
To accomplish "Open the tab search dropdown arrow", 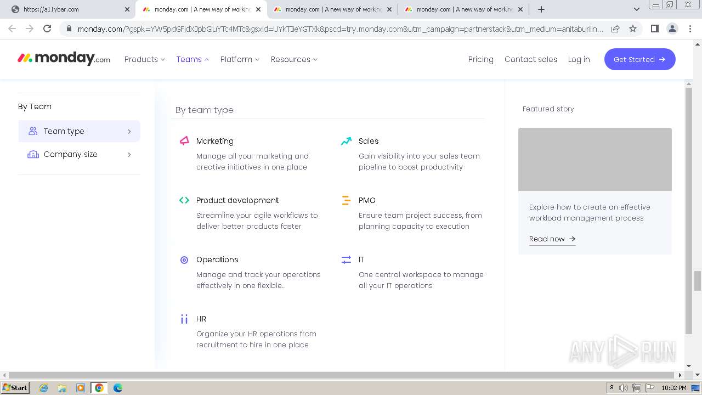I will [x=636, y=9].
